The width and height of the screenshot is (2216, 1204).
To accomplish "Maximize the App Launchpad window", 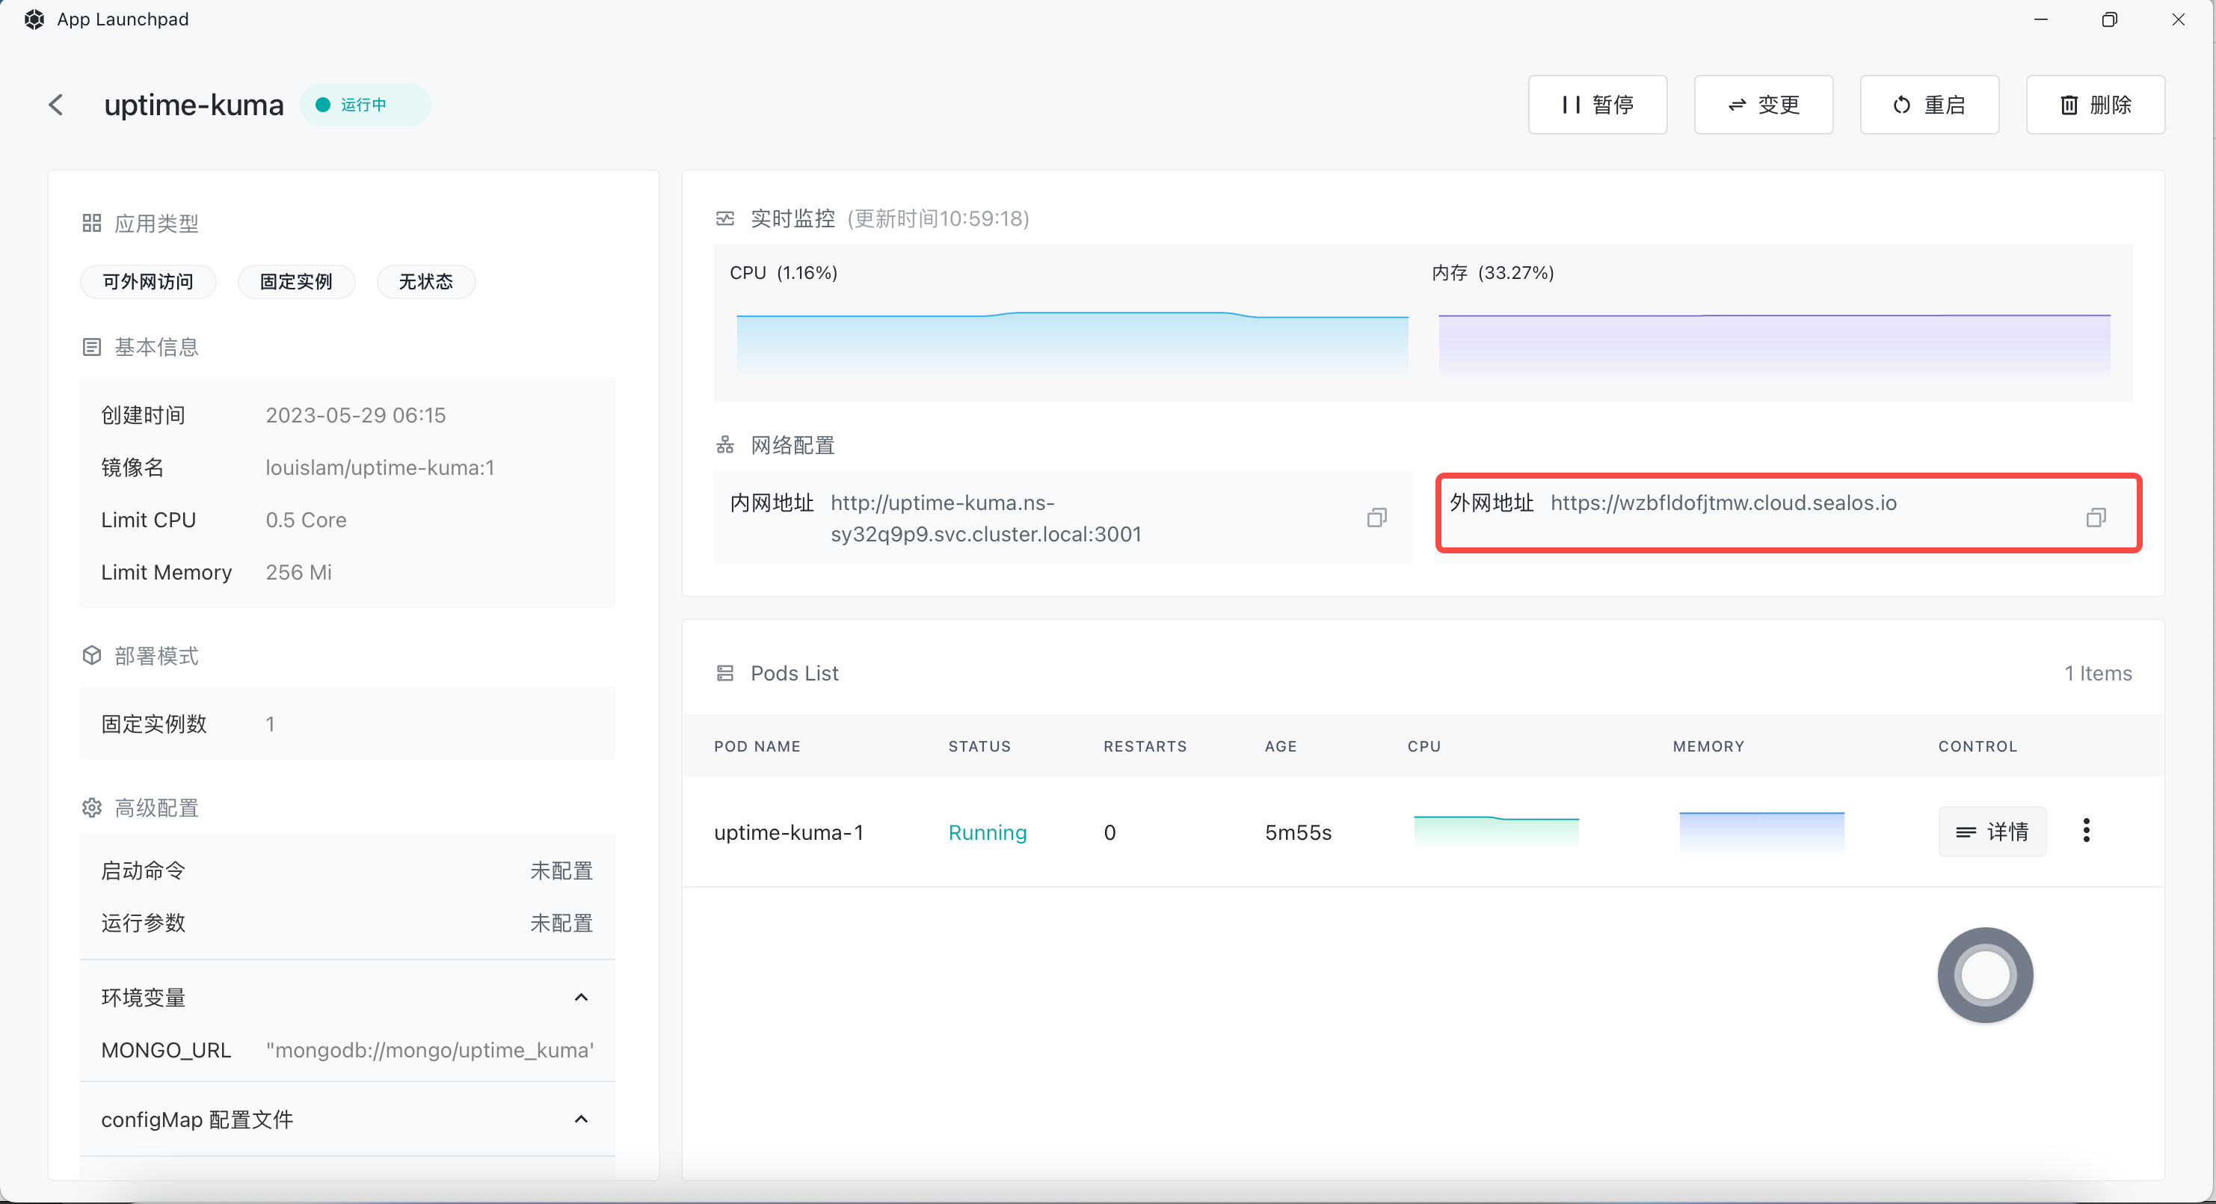I will (x=2109, y=19).
